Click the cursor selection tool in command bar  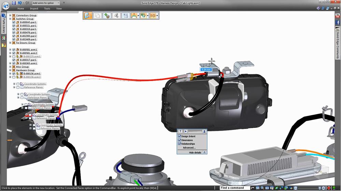[116, 16]
